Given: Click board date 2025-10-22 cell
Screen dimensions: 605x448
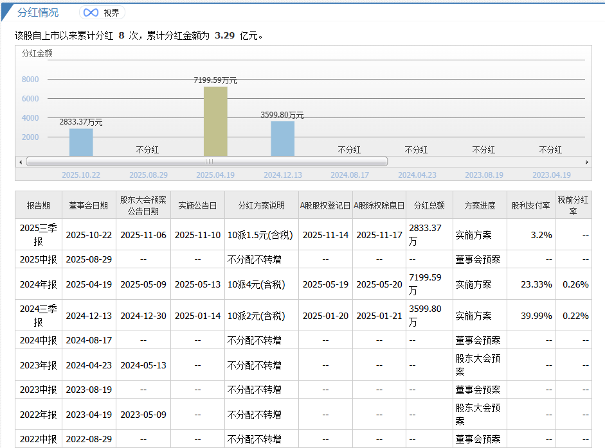Looking at the screenshot, I should point(89,235).
